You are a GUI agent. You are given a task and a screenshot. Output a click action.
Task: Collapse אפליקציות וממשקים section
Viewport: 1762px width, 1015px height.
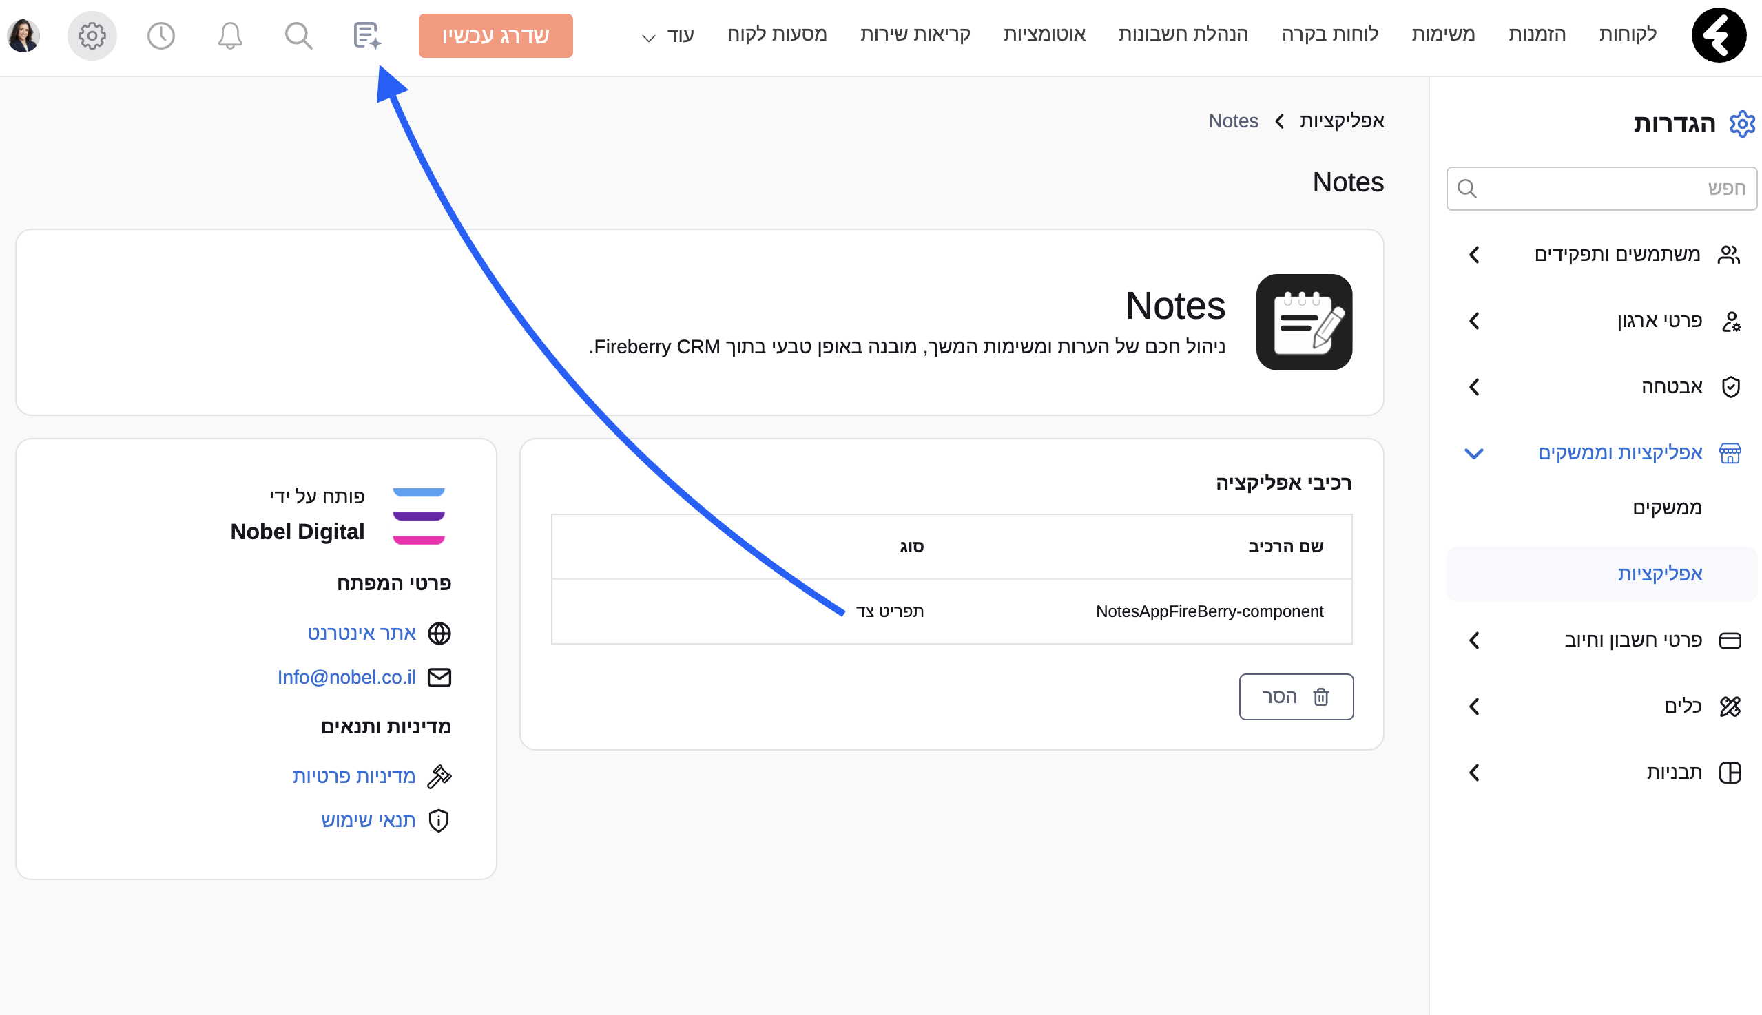(x=1619, y=452)
